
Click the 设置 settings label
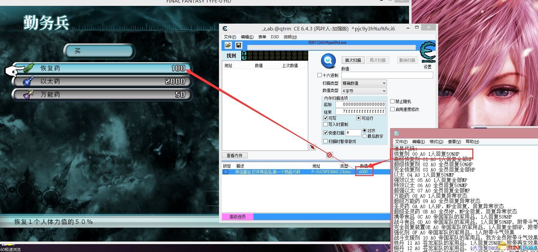(427, 67)
